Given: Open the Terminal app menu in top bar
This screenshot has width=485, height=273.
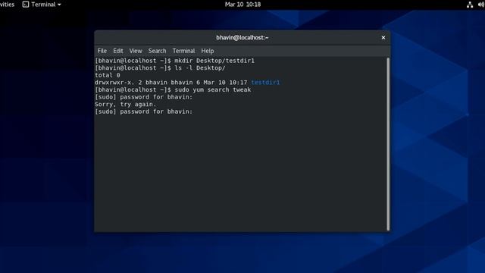Looking at the screenshot, I should pyautogui.click(x=42, y=5).
